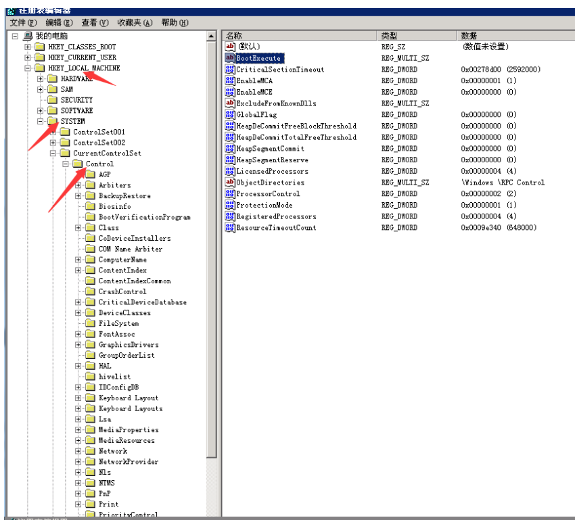The image size is (575, 520).
Task: Click the HeapSegmentReserve value icon
Action: [x=230, y=160]
